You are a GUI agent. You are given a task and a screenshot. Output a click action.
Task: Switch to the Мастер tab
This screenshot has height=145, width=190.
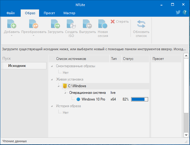pos(69,13)
